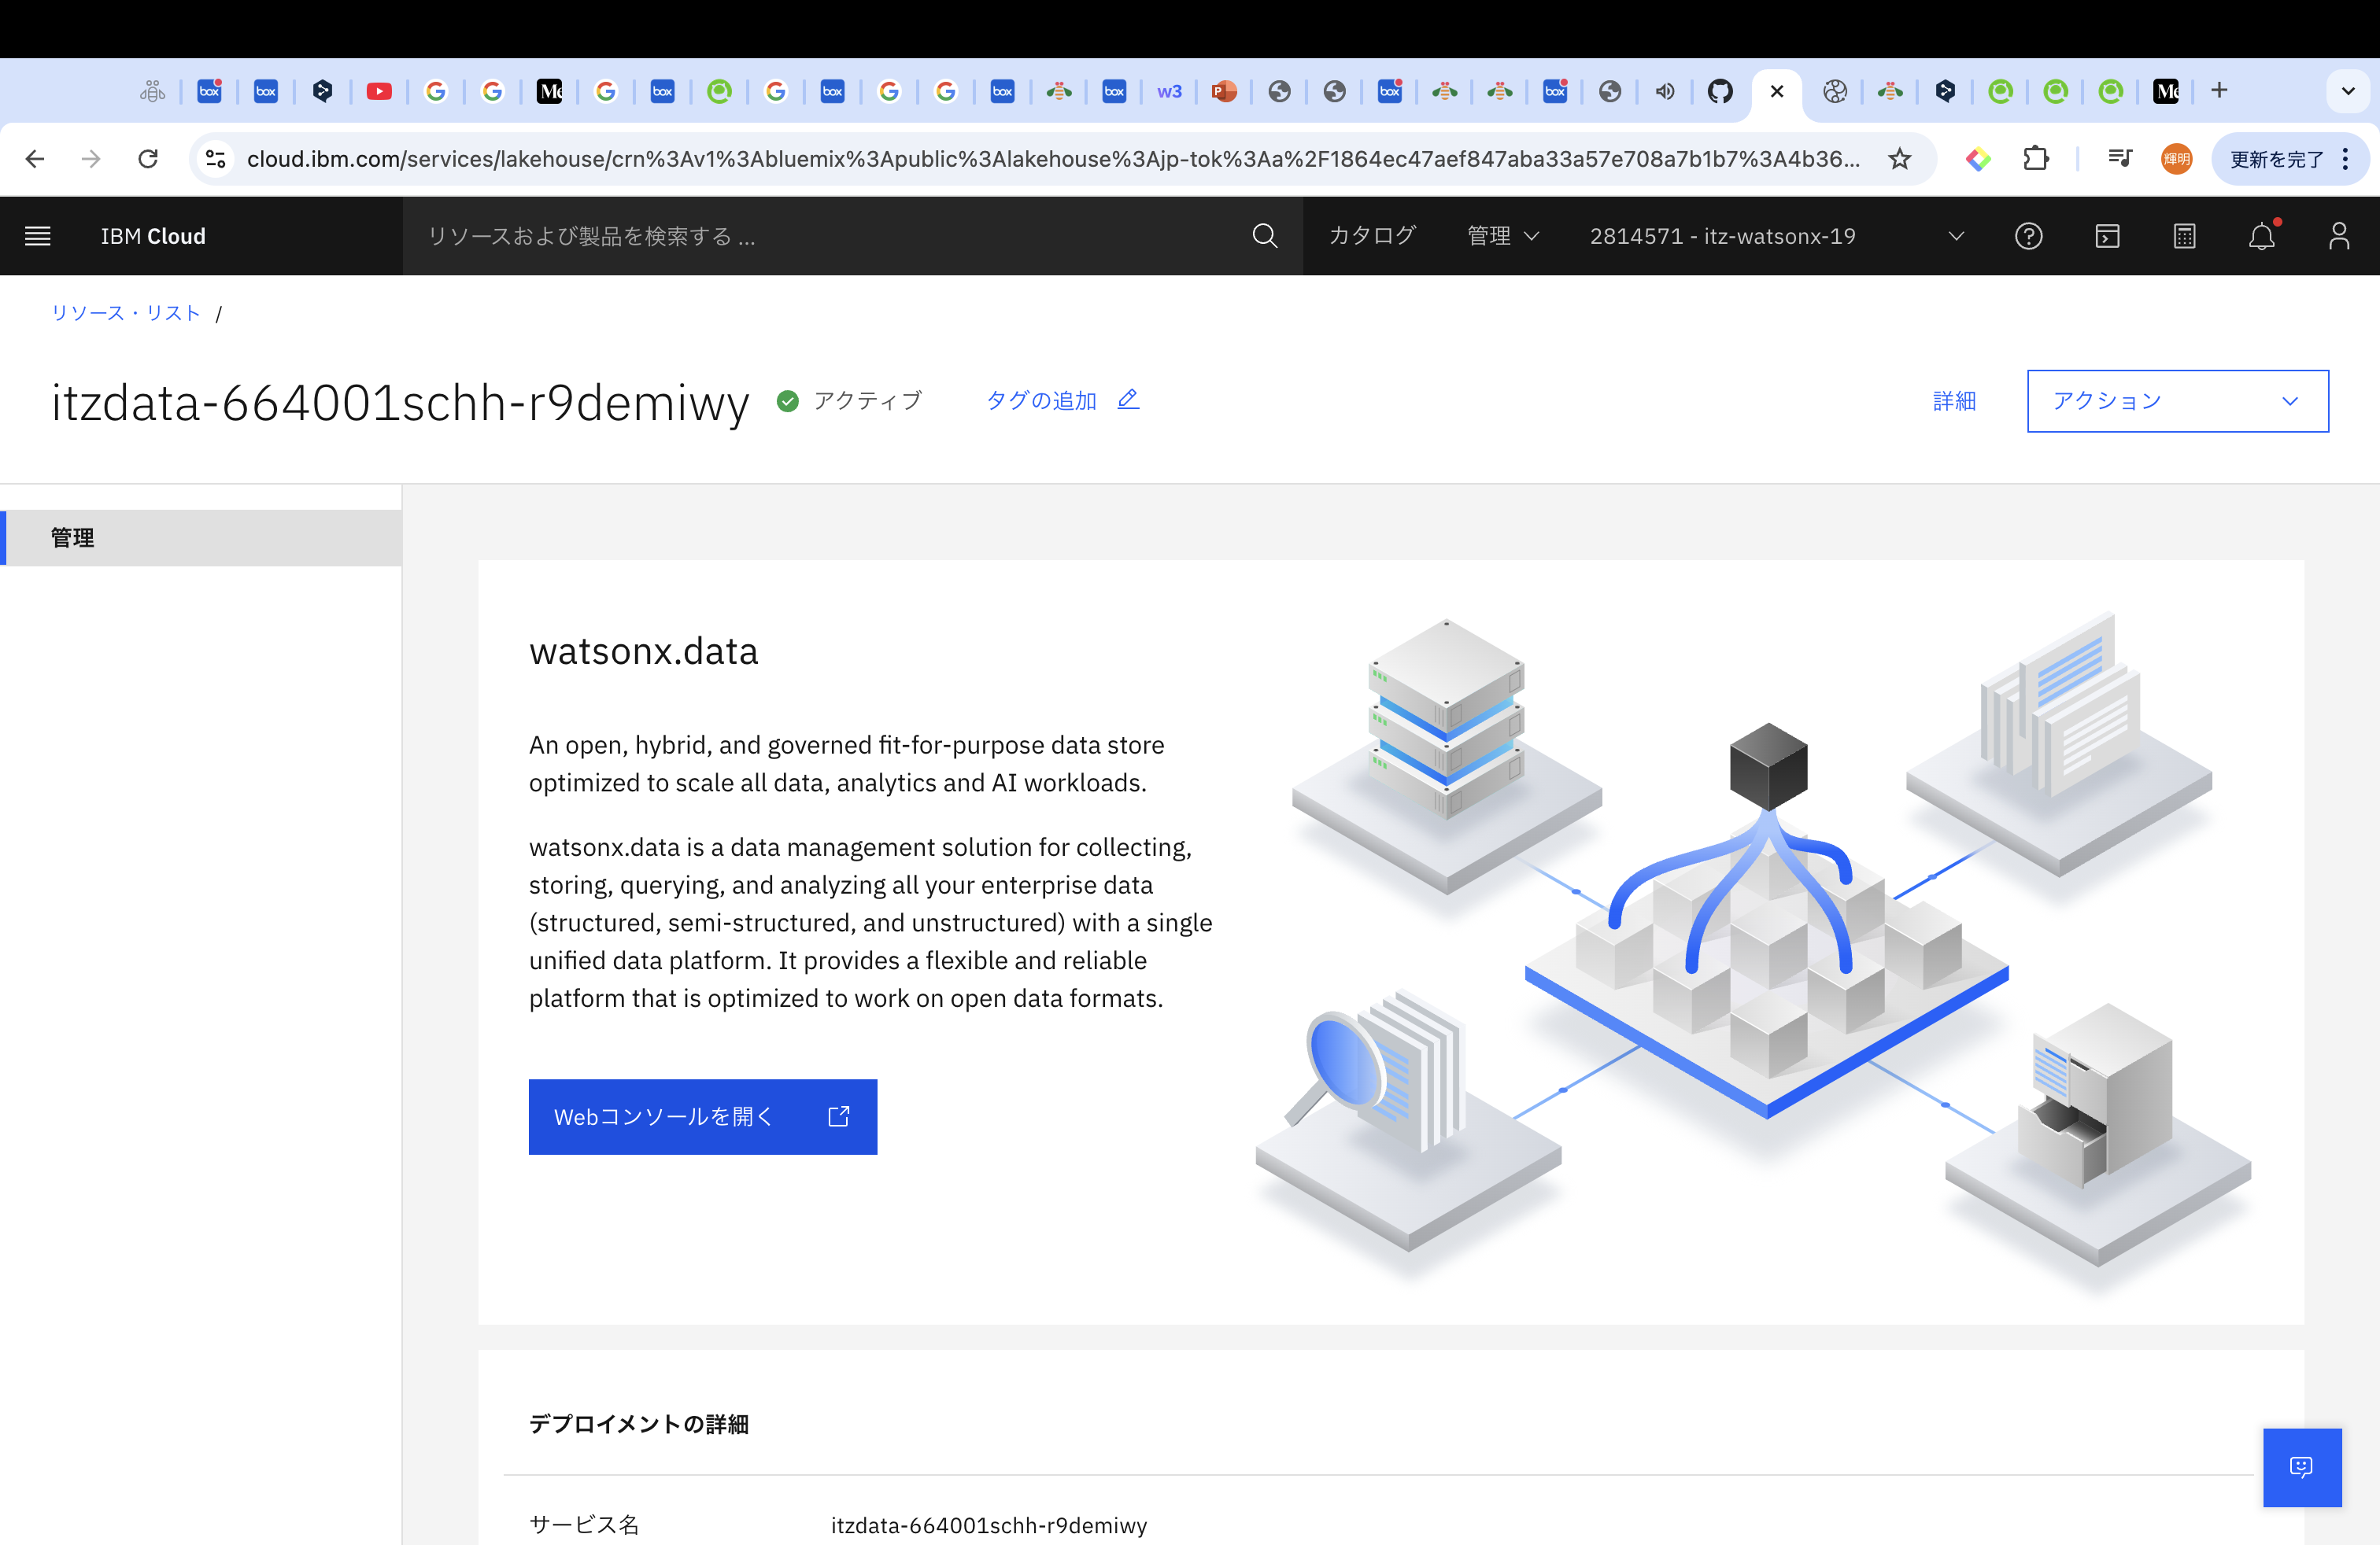Bookmark page with the star icon
This screenshot has height=1545, width=2380.
[1899, 158]
